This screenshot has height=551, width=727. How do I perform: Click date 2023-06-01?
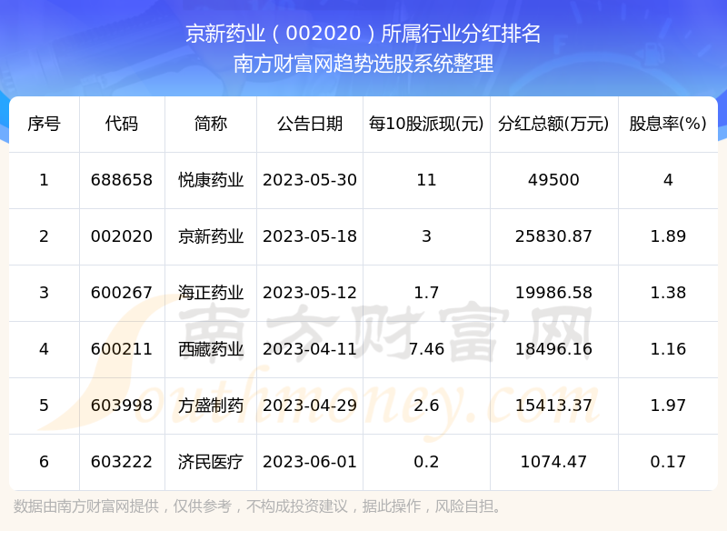tap(310, 462)
